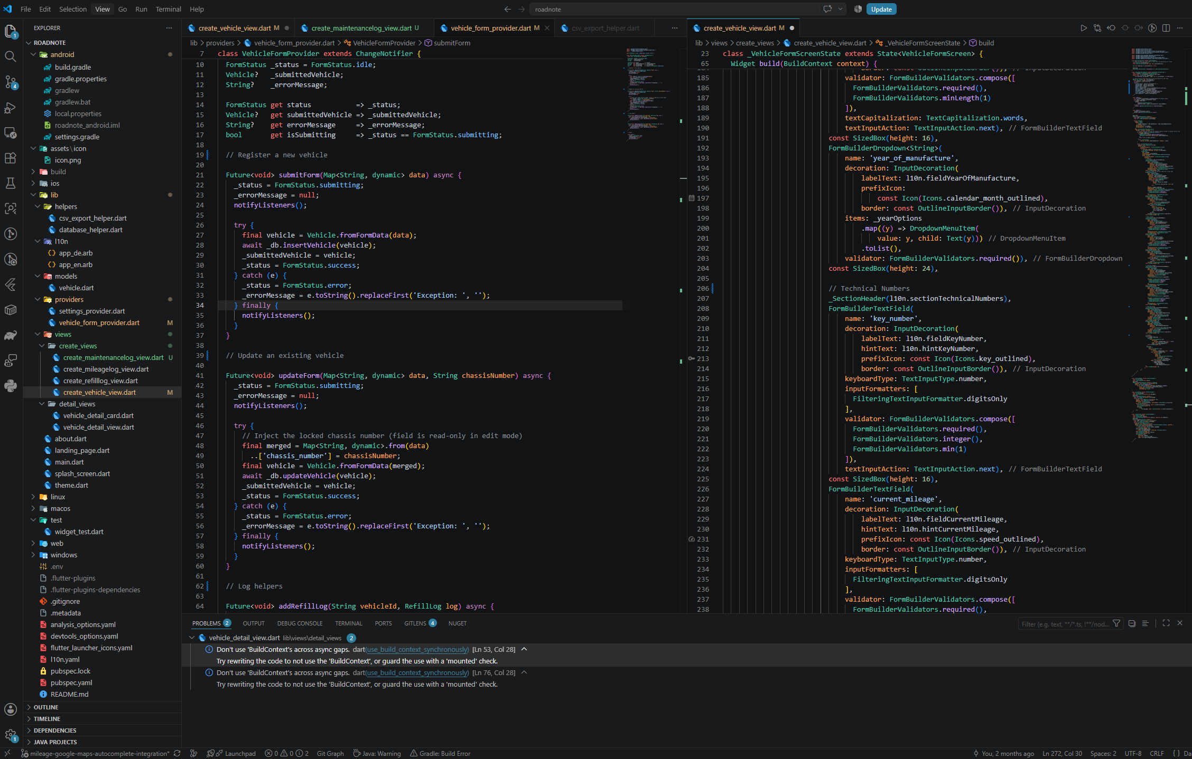Viewport: 1192px width, 759px height.
Task: Open the use_build_context_synchronously link at Ln 53
Action: (x=417, y=650)
